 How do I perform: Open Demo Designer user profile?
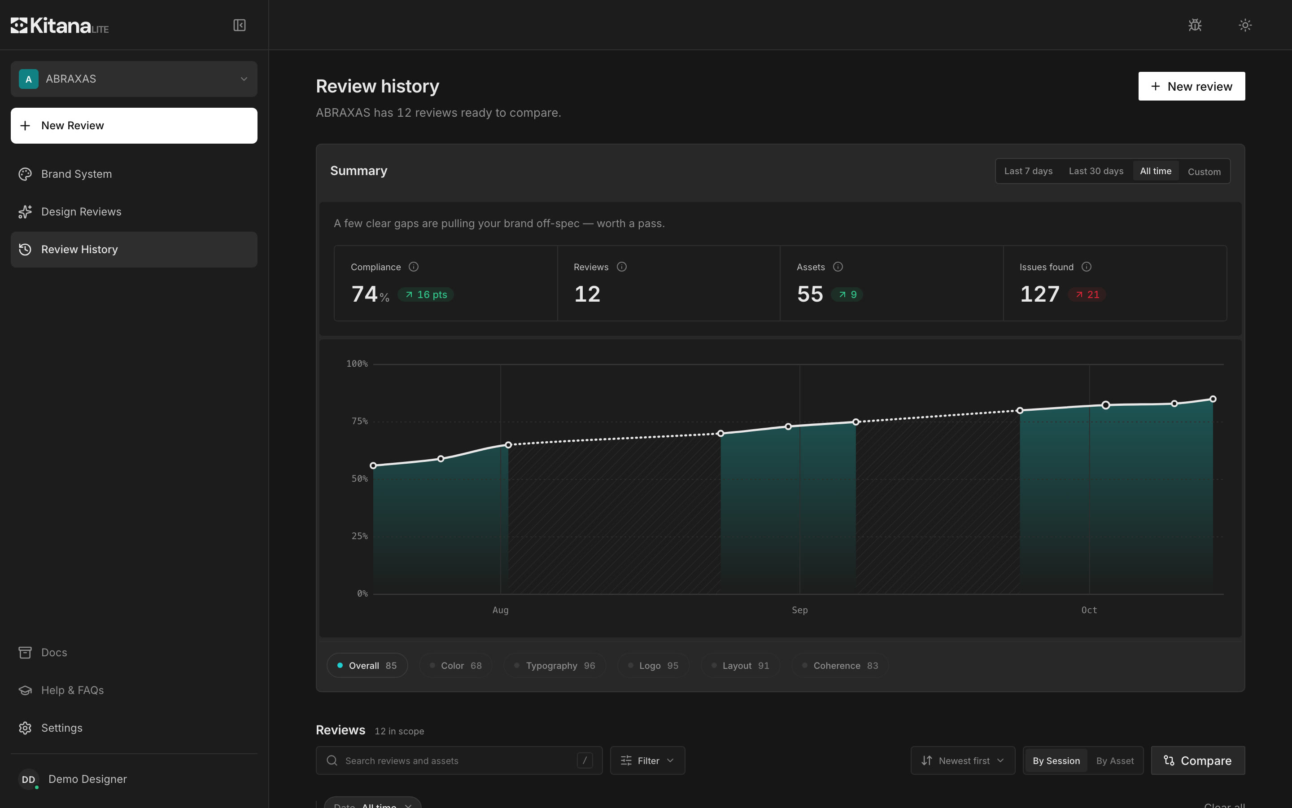[x=134, y=779]
